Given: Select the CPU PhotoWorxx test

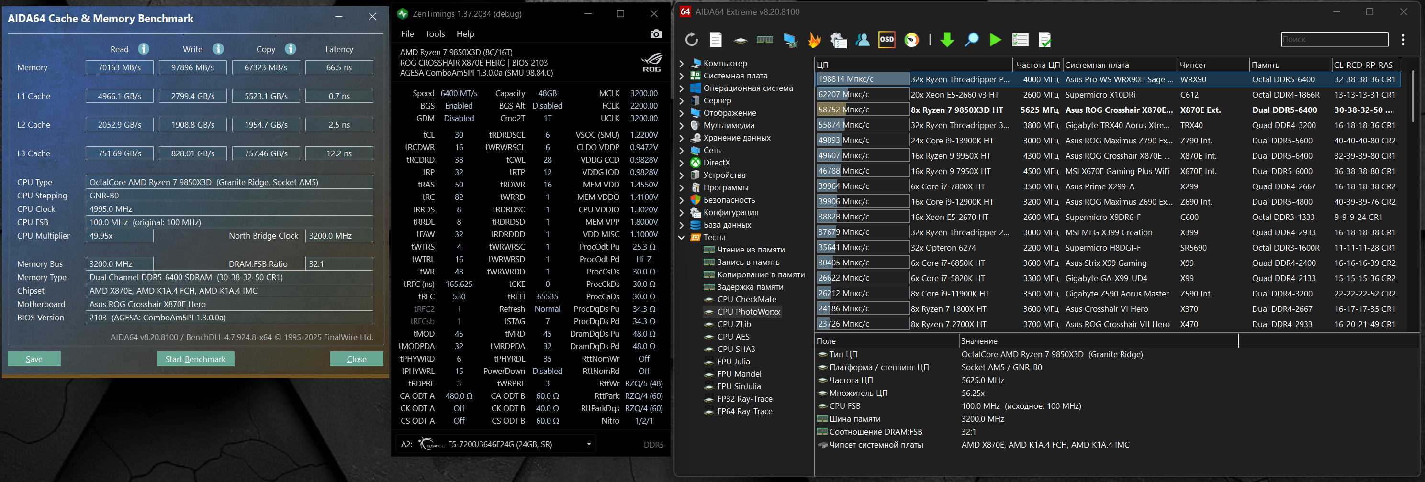Looking at the screenshot, I should (749, 312).
